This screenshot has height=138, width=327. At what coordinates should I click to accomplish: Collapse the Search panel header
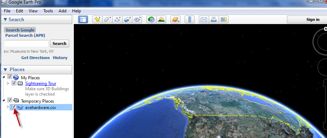(x=14, y=19)
